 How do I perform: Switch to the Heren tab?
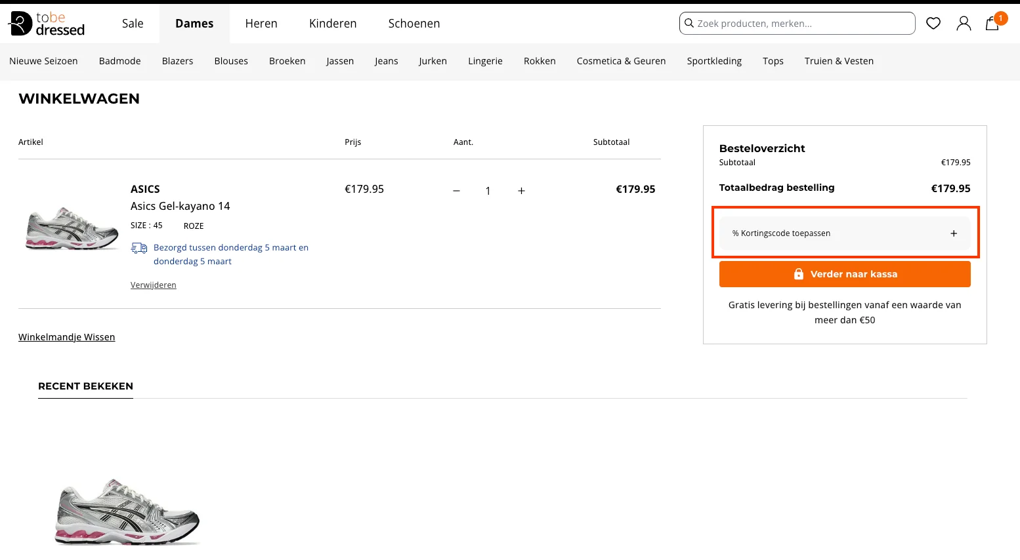tap(261, 24)
